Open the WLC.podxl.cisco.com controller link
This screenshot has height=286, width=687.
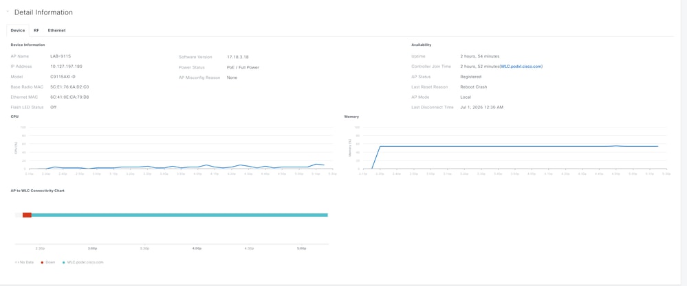(521, 67)
